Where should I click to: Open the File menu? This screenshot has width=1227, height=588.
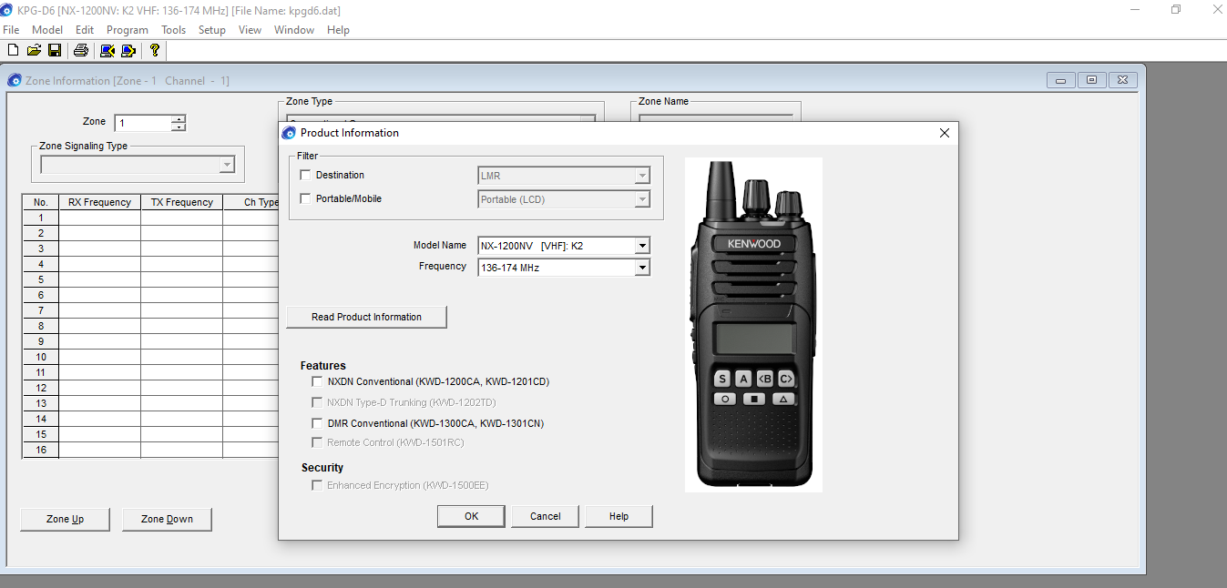pos(11,30)
